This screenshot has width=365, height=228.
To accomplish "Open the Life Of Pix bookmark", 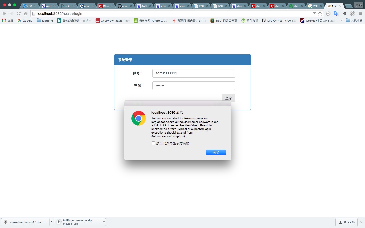I will pyautogui.click(x=279, y=21).
